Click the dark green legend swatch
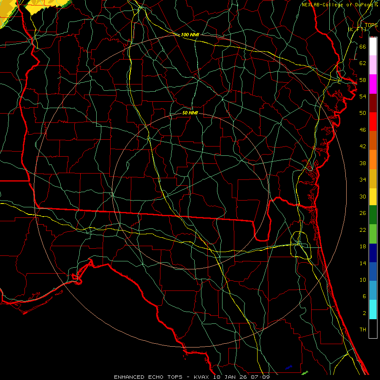This screenshot has width=380, height=380. (373, 215)
